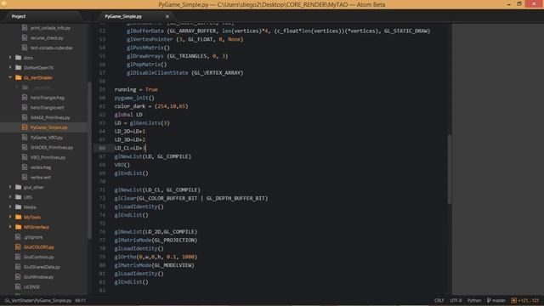The width and height of the screenshot is (544, 306).
Task: Click the '+121, -121' diff count
Action: point(529,300)
